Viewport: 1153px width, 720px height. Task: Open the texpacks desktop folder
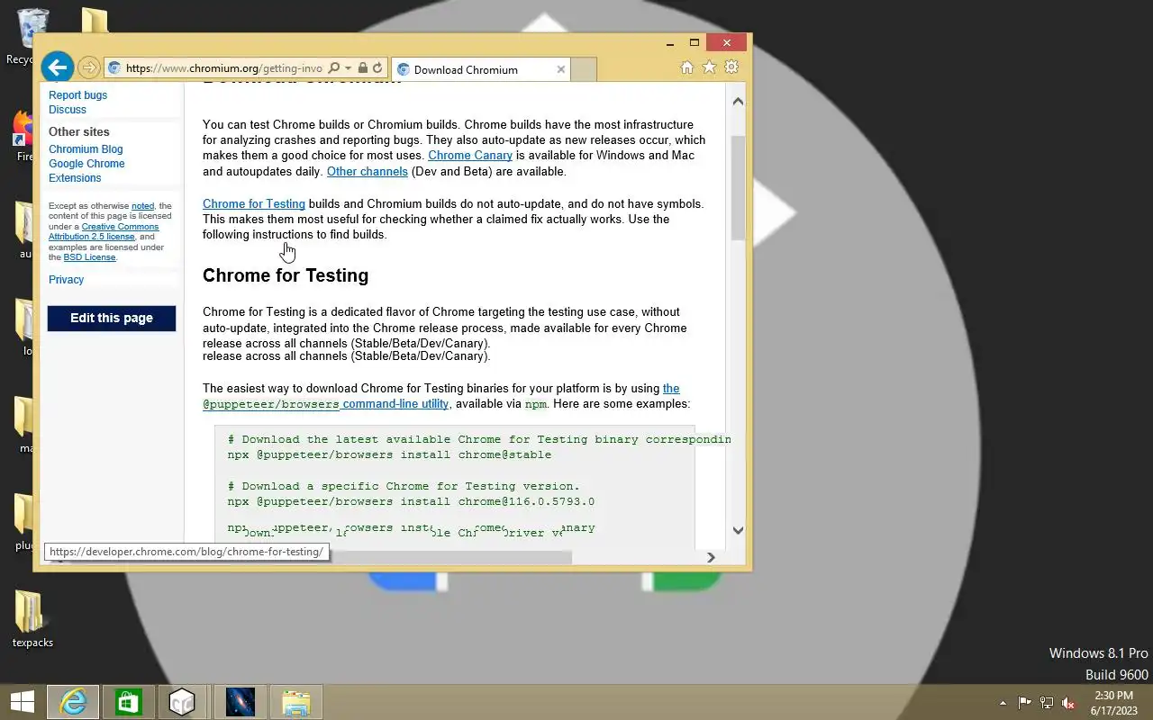coord(32,619)
